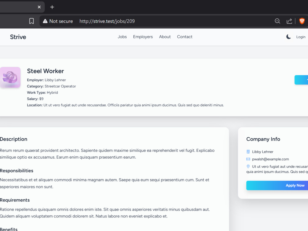Open the About nav link
Screen dimensions: 308x231
[x=165, y=37]
